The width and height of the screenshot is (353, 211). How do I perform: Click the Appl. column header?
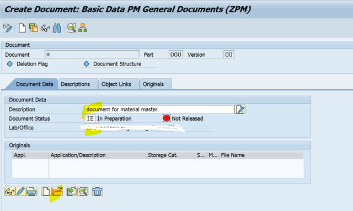pos(30,155)
